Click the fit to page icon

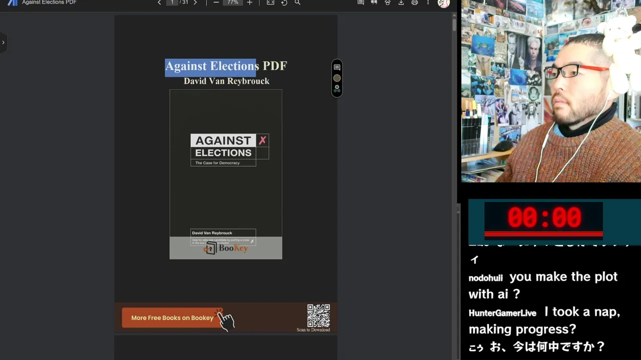270,2
